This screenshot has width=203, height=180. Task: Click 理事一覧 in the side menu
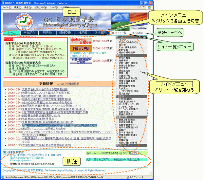coord(123,73)
